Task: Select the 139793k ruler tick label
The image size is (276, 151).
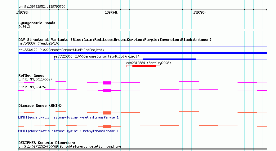Action: [23, 12]
